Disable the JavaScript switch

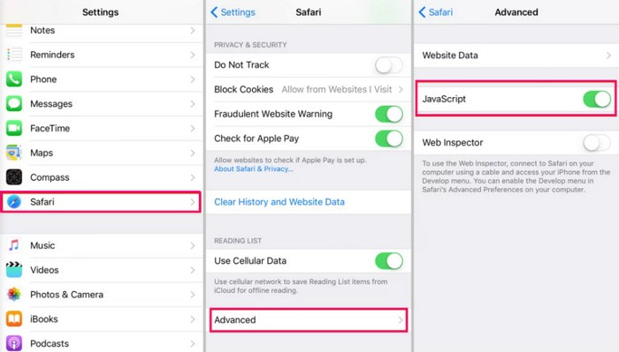(597, 99)
